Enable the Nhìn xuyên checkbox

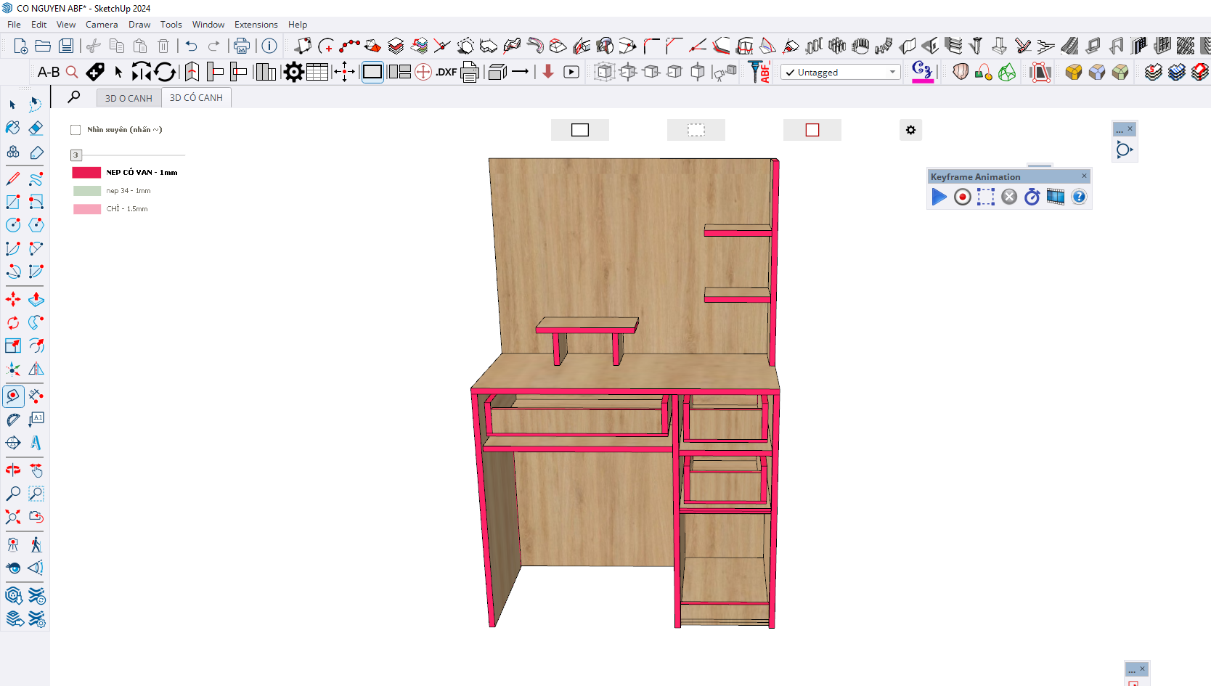point(76,130)
